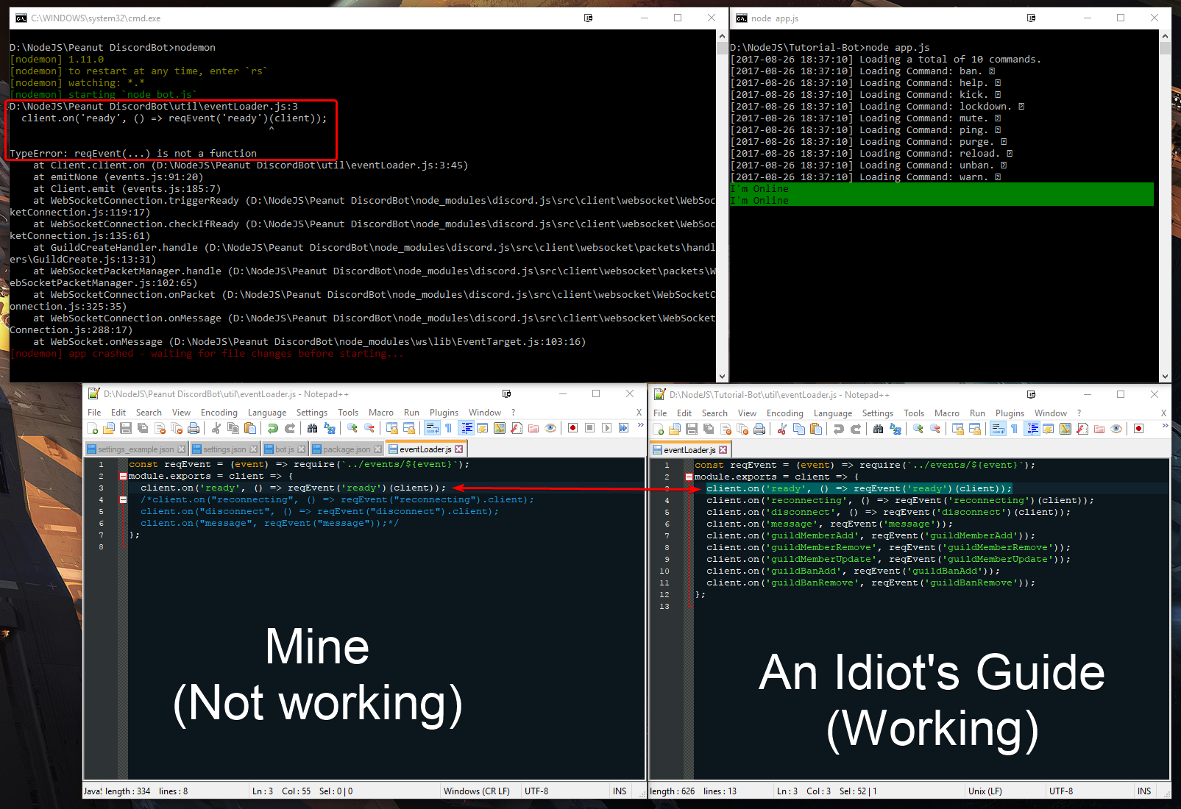Click Save all icon in right Notepad++ toolbar
The image size is (1181, 809).
709,429
